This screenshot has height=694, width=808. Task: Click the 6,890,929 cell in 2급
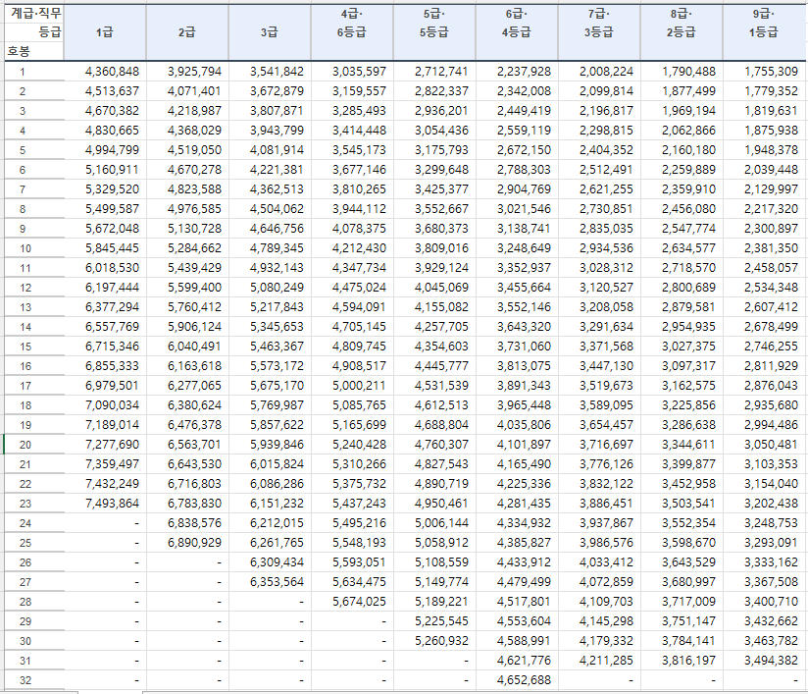pyautogui.click(x=187, y=542)
